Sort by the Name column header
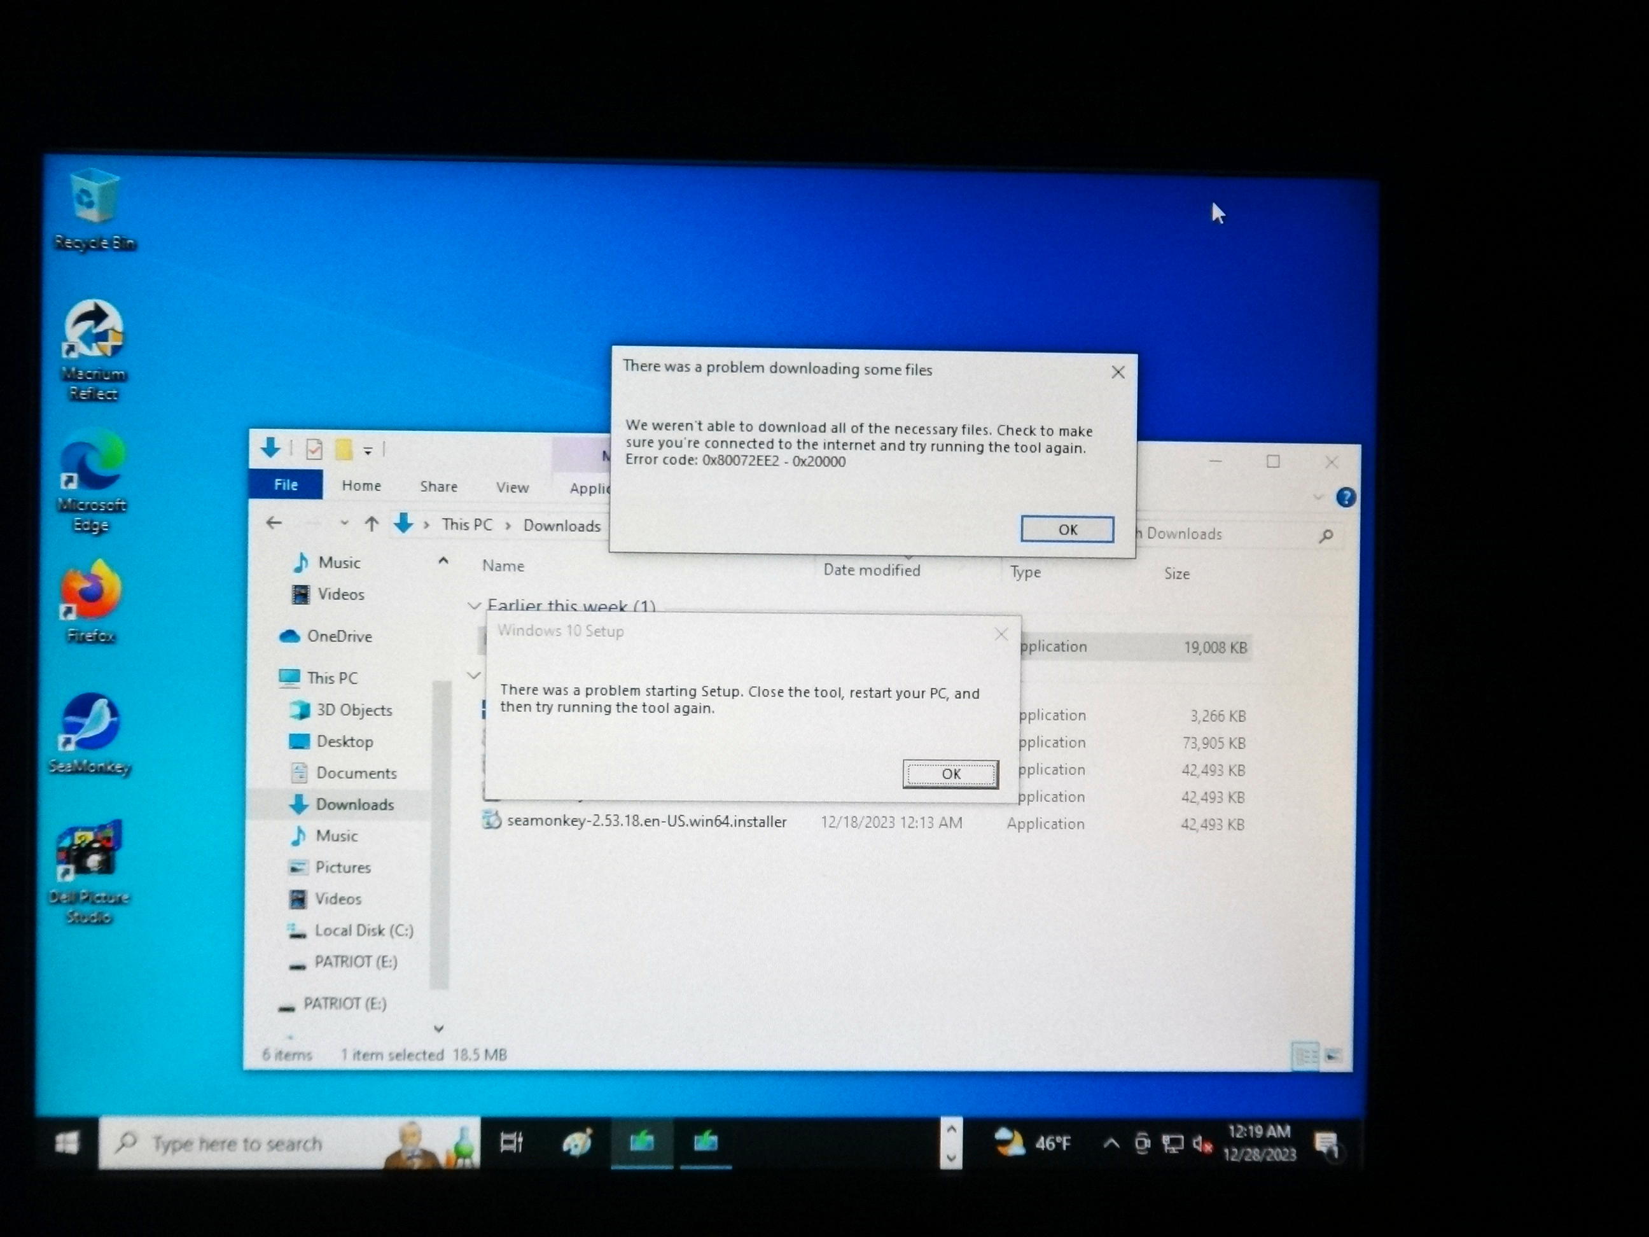Viewport: 1649px width, 1237px height. [x=503, y=566]
